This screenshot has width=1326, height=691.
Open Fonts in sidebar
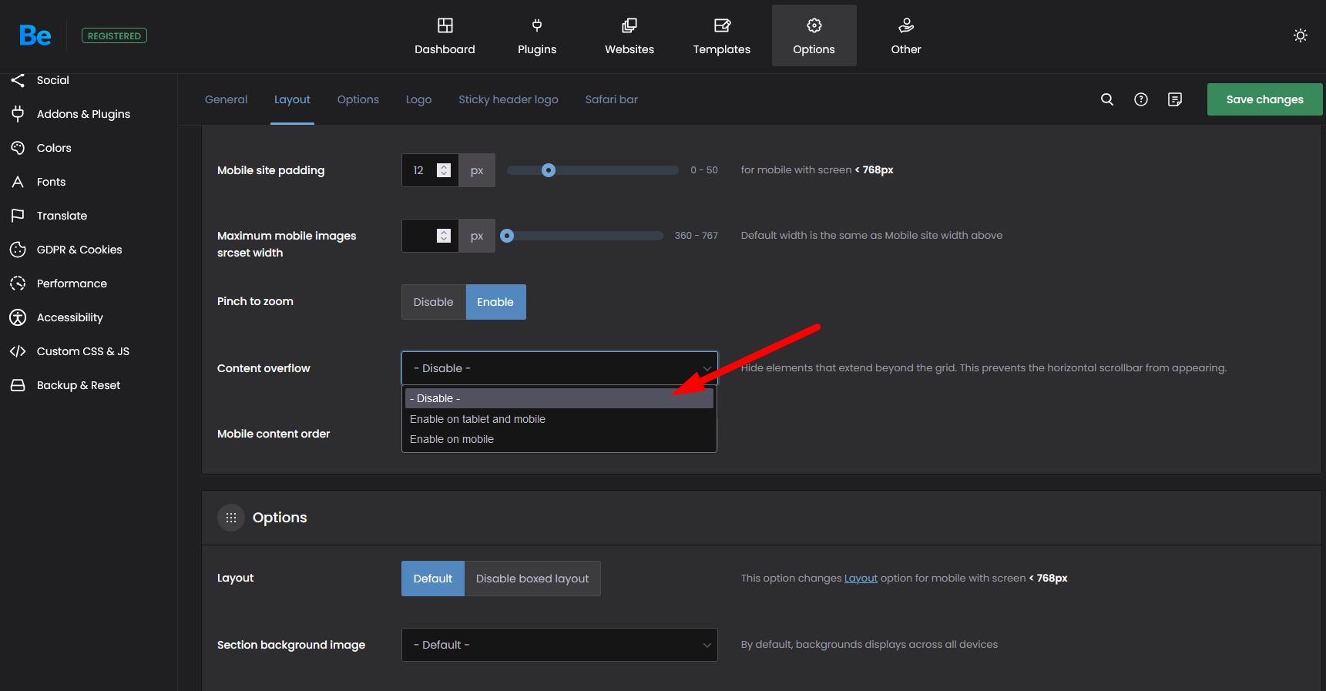(51, 182)
